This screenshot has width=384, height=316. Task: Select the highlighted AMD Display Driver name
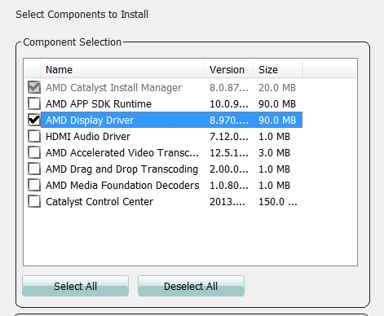click(x=90, y=121)
